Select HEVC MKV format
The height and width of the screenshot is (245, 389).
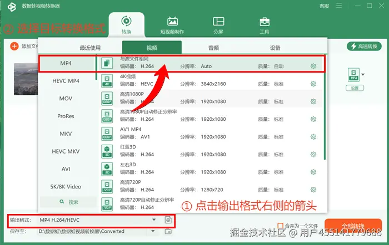(x=66, y=151)
